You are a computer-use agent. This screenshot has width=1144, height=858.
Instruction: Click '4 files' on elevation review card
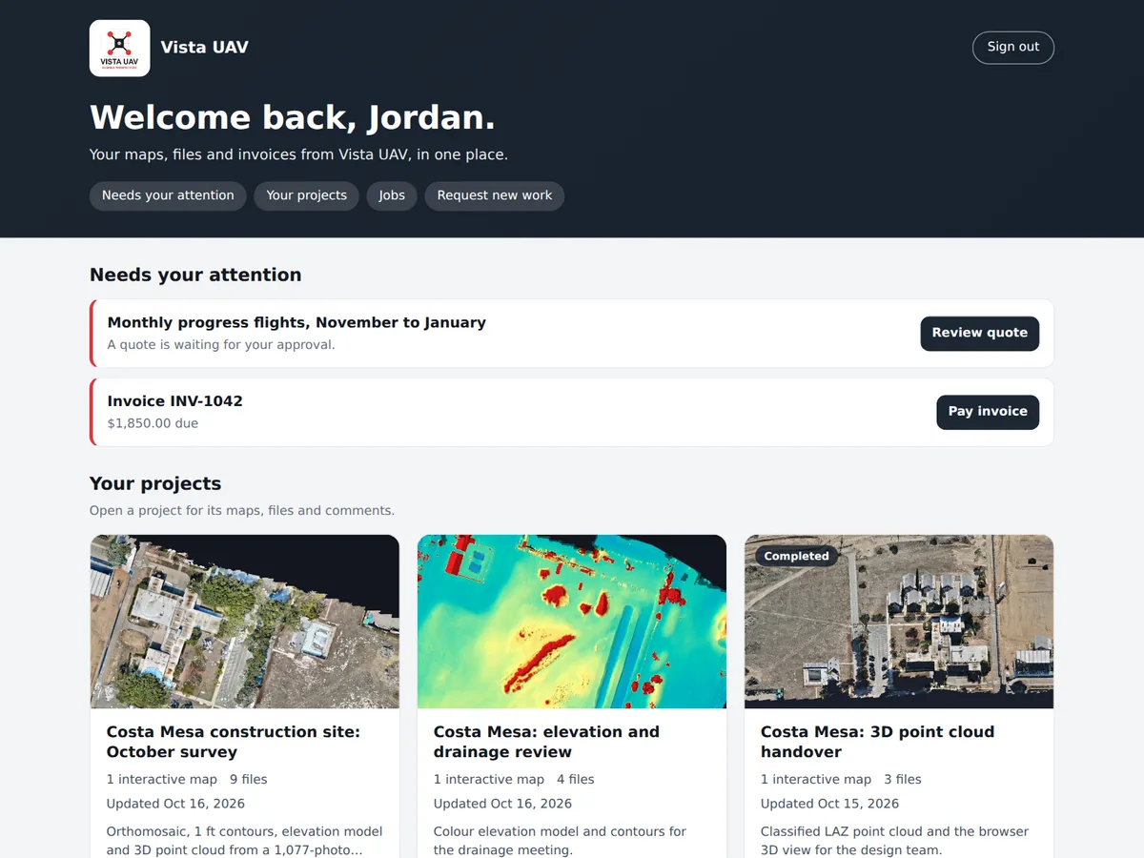(x=576, y=780)
